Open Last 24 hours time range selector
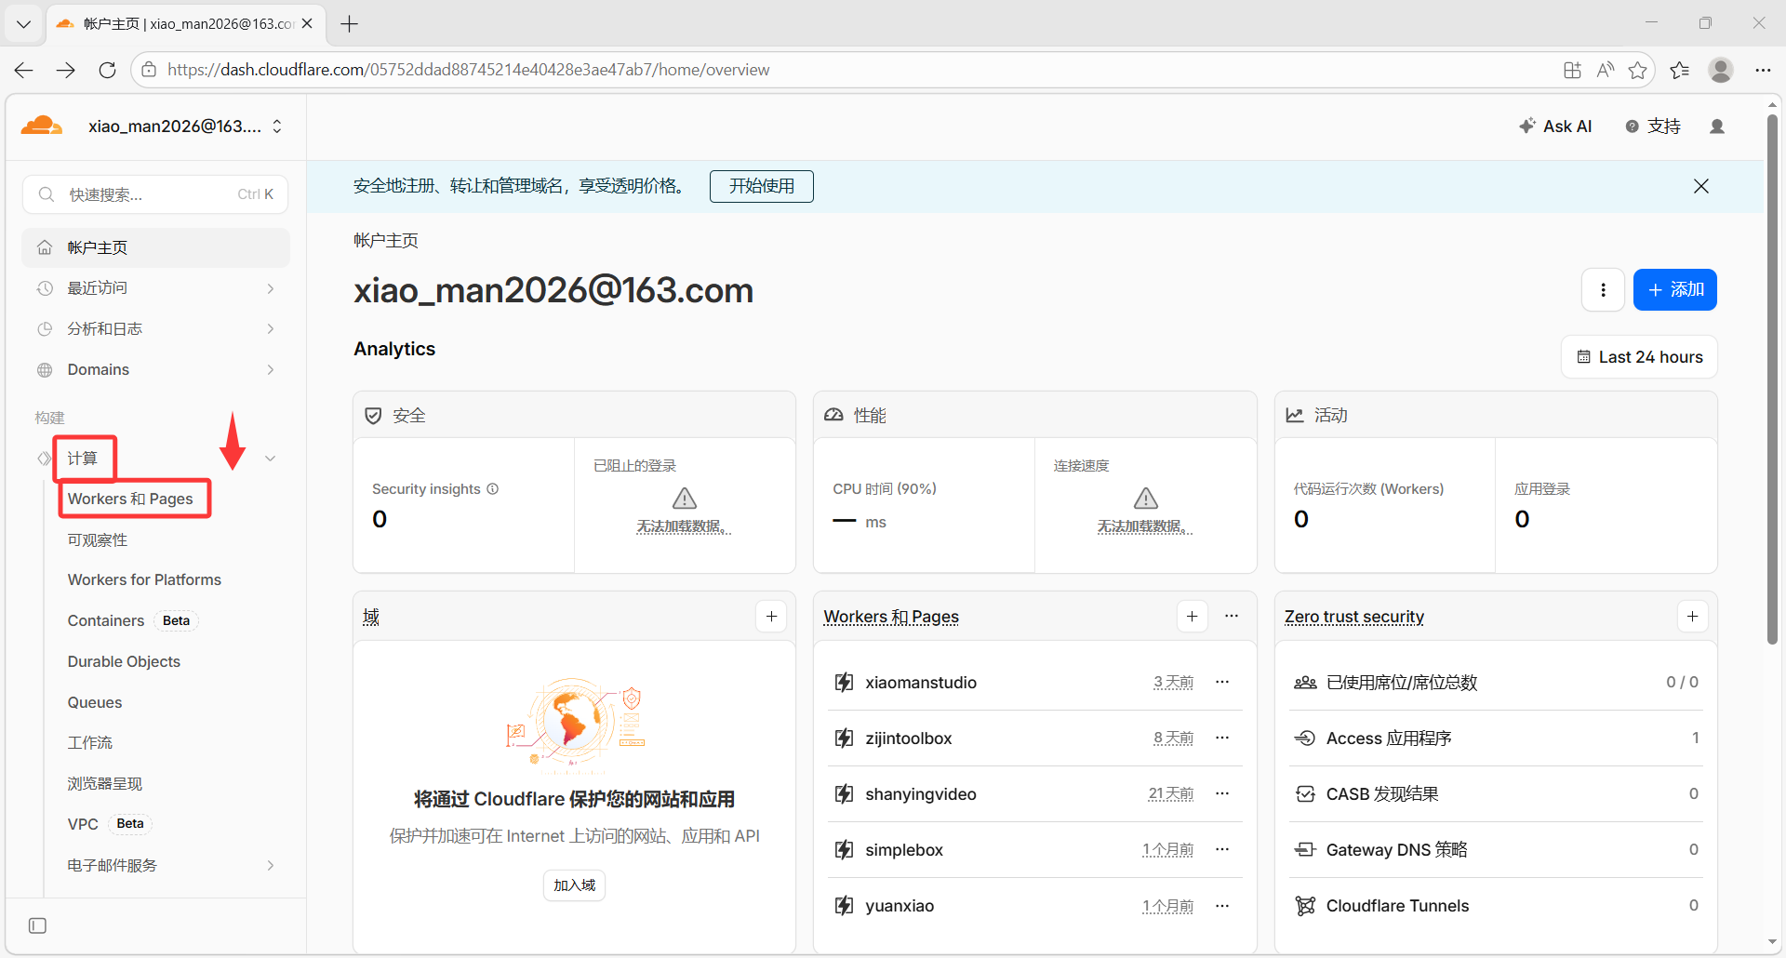 pyautogui.click(x=1639, y=357)
